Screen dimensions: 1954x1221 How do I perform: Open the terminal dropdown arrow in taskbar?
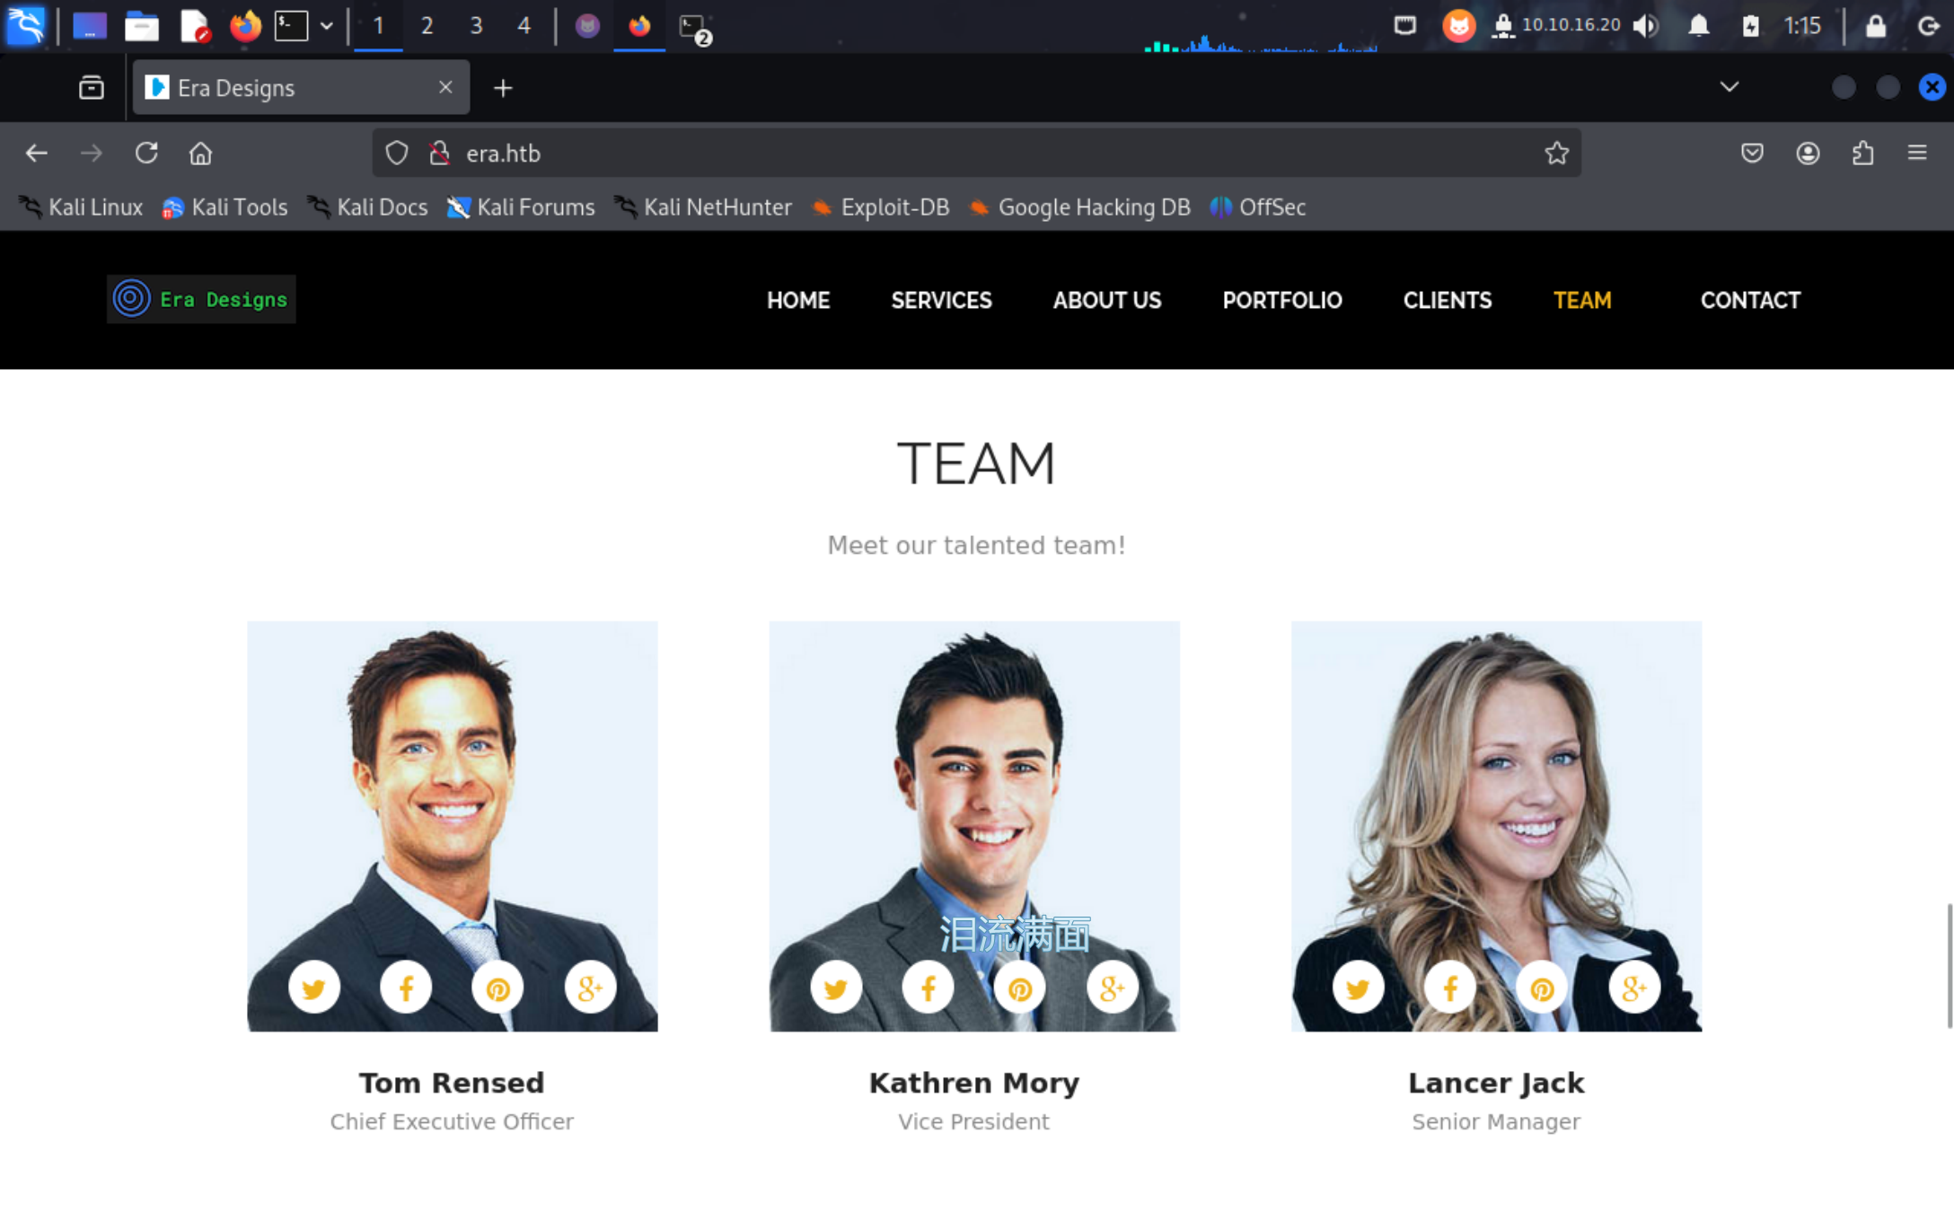327,26
